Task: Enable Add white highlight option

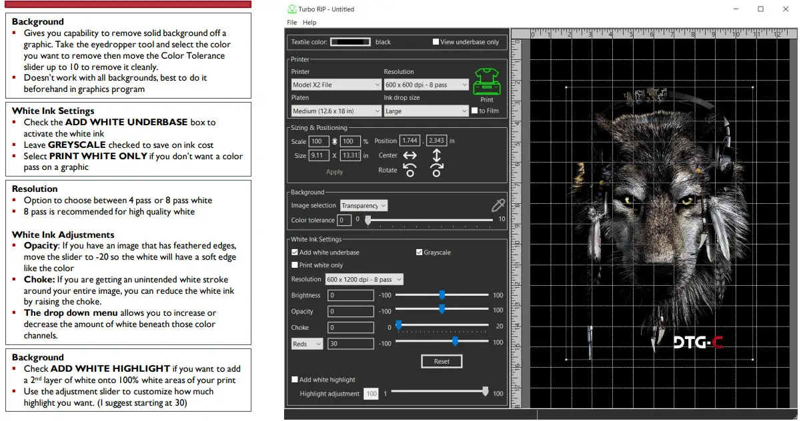Action: tap(295, 380)
